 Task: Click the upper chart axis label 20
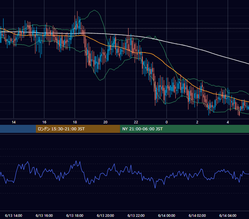click(x=105, y=122)
